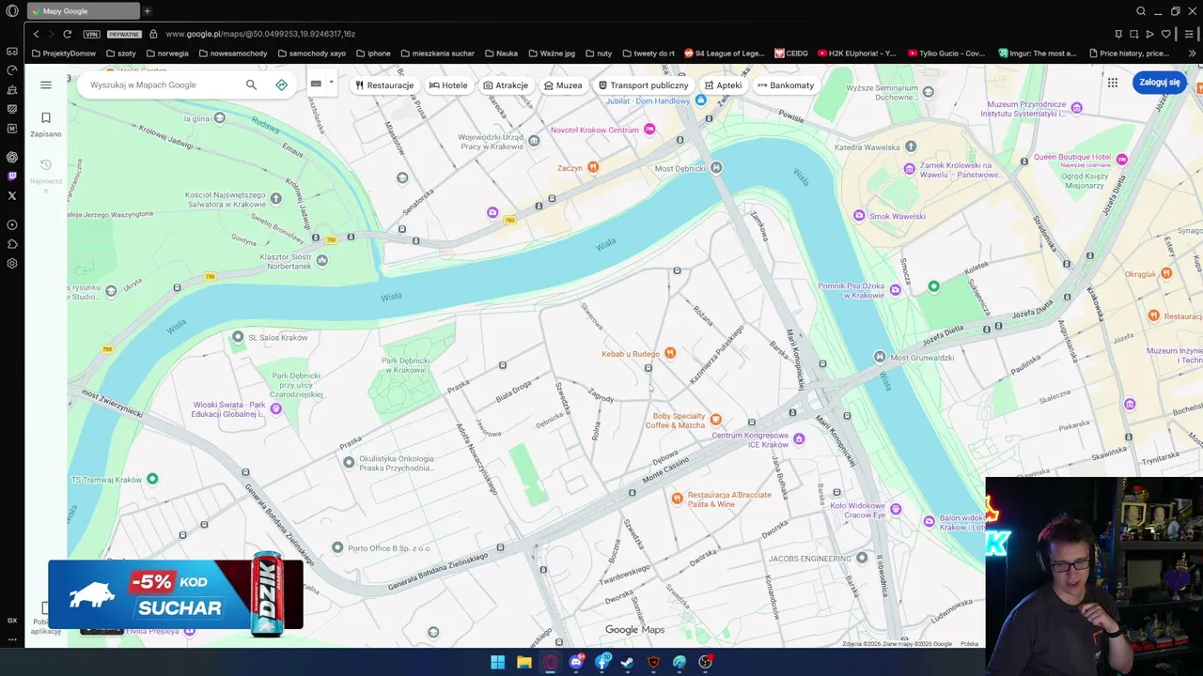Open the iphone bookmark folder
This screenshot has width=1203, height=676.
point(373,54)
